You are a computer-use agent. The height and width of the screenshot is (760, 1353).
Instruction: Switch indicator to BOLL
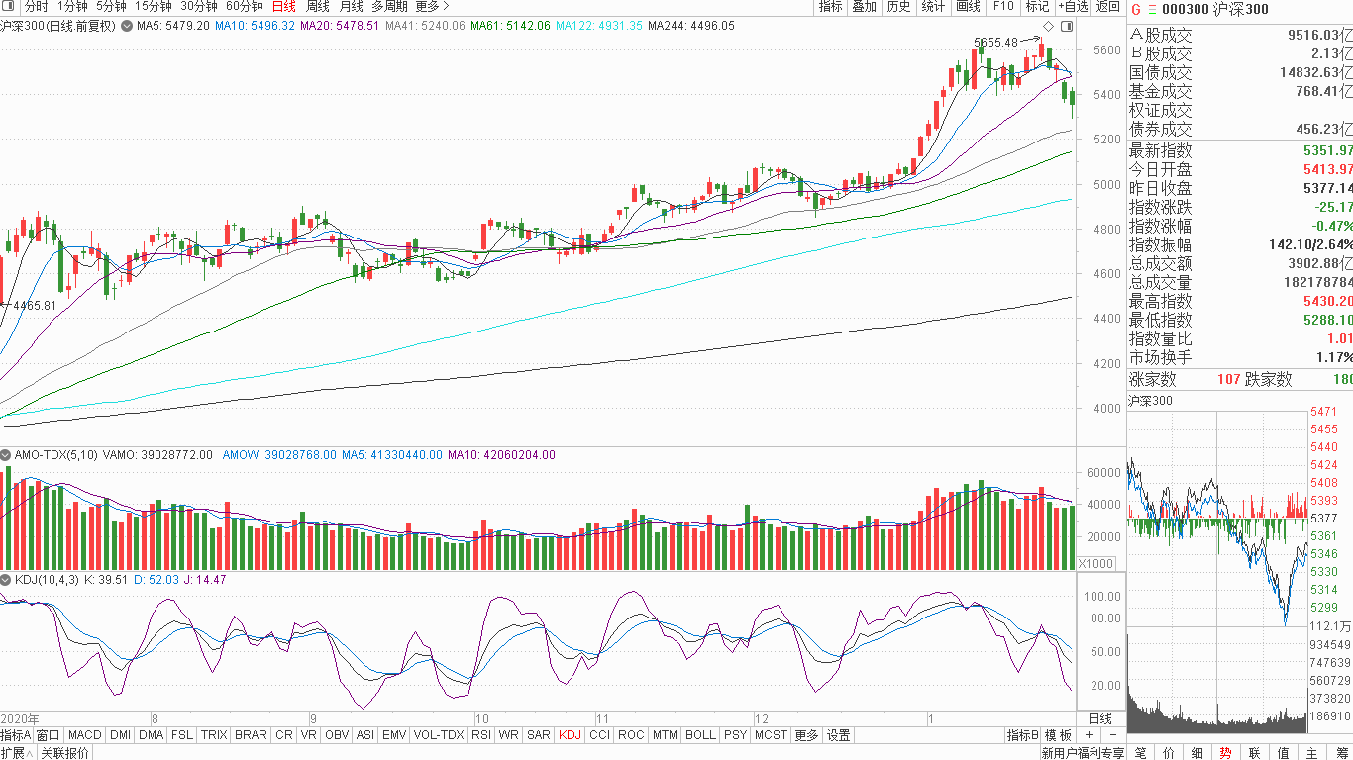(x=700, y=735)
